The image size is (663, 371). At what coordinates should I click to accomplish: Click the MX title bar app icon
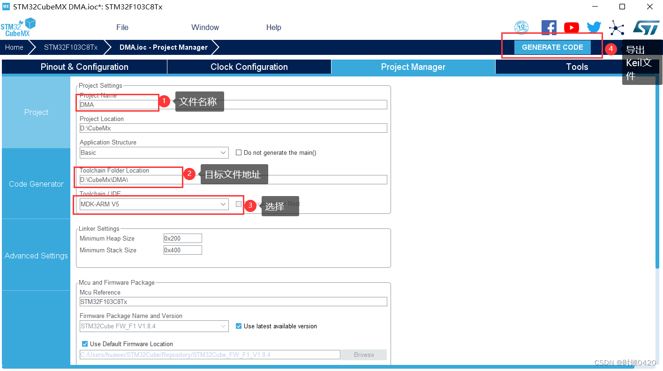(x=6, y=7)
